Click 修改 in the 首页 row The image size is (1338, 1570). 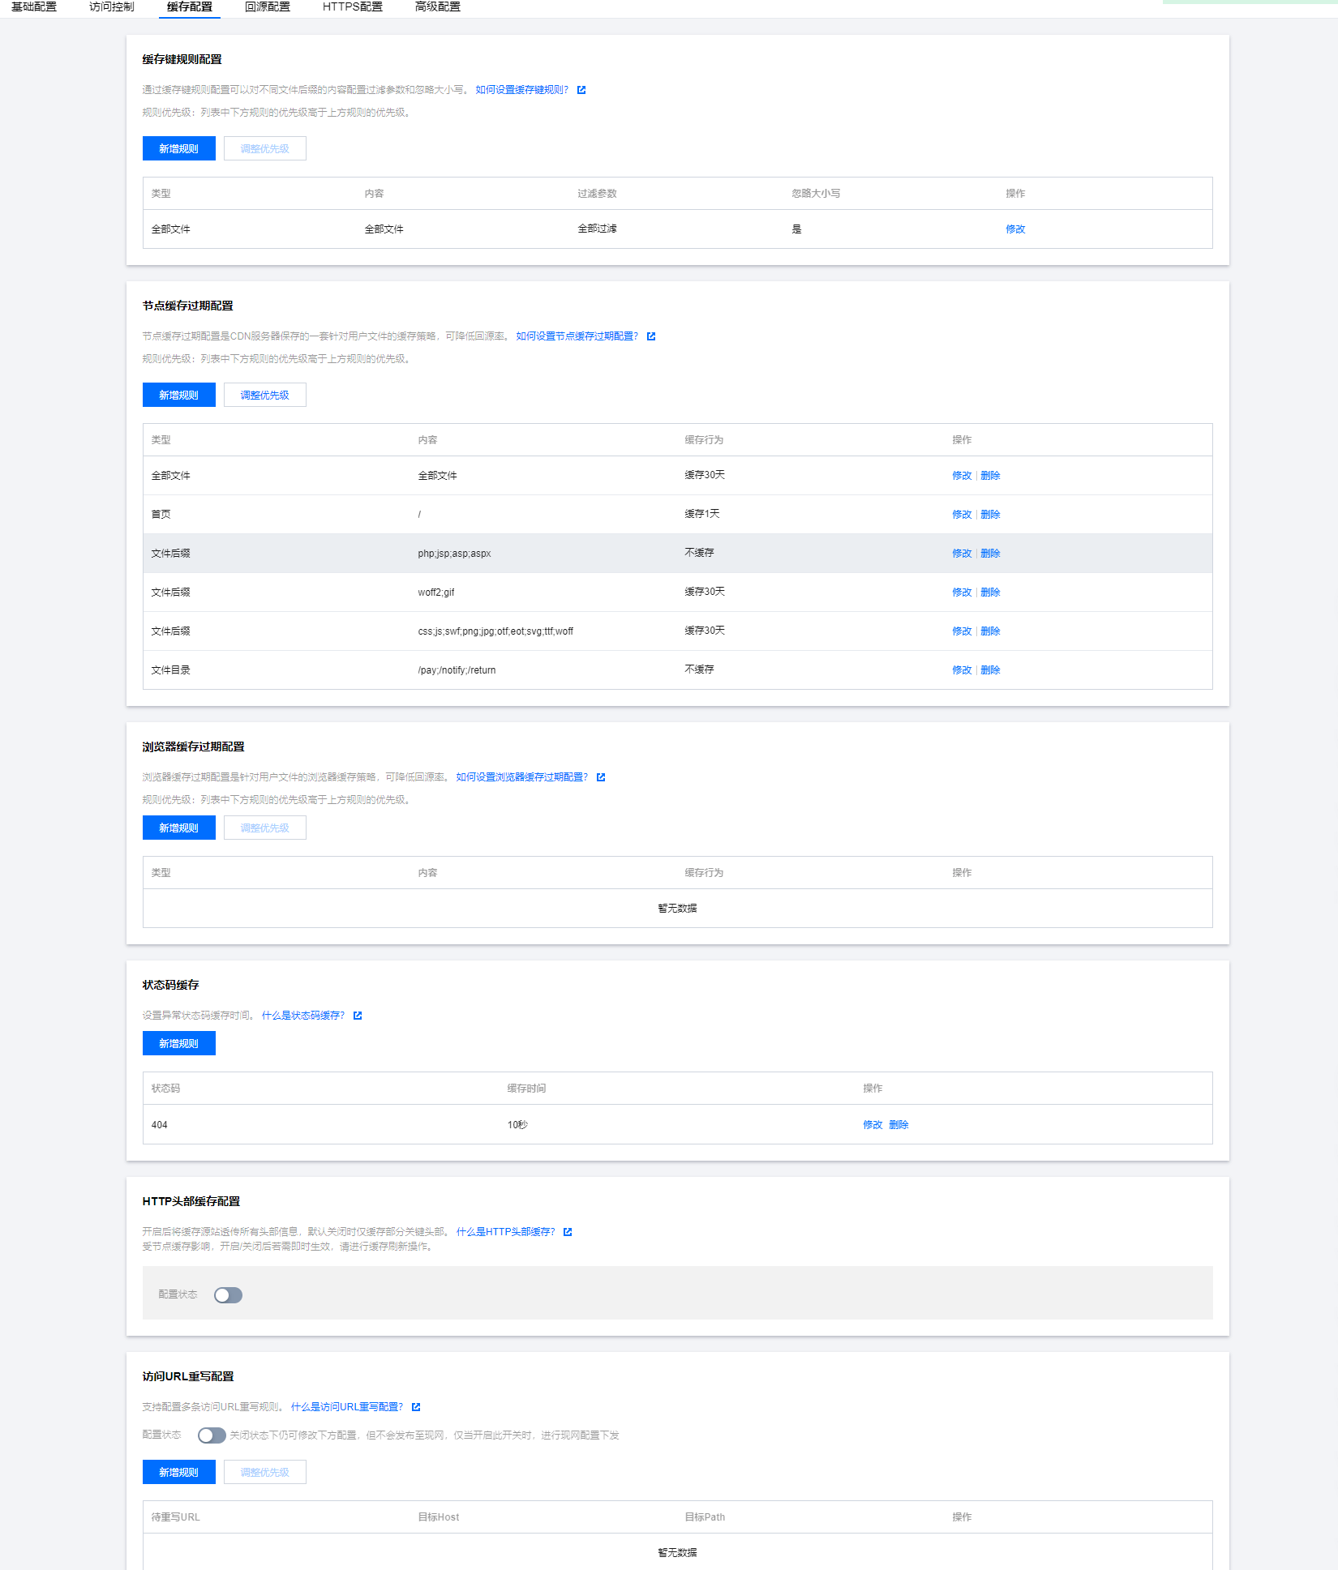point(962,515)
